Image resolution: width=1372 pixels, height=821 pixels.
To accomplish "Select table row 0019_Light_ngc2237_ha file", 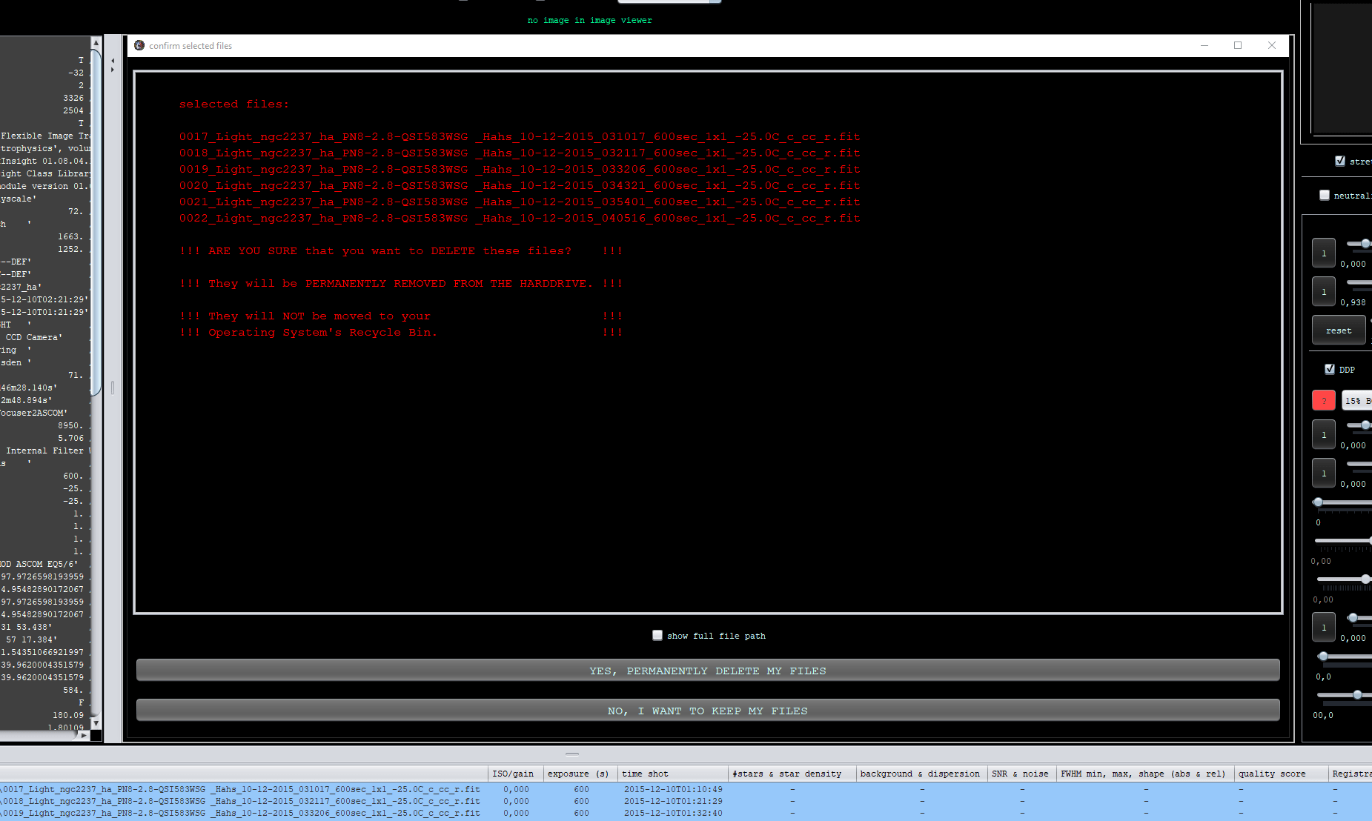I will point(686,813).
